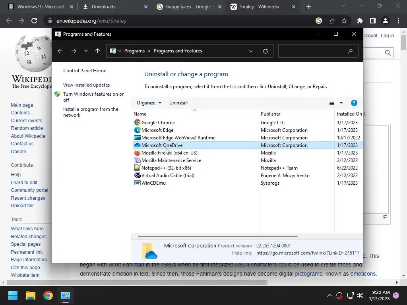Select Microsoft Edge in the program list
407x305 pixels.
pyautogui.click(x=157, y=130)
